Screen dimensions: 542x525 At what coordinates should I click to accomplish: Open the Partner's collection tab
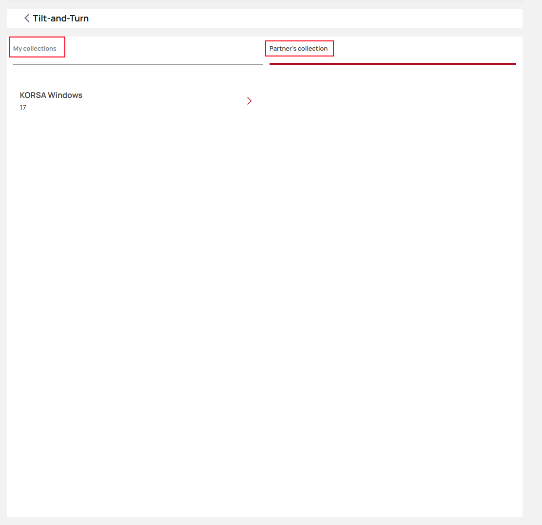pyautogui.click(x=298, y=49)
